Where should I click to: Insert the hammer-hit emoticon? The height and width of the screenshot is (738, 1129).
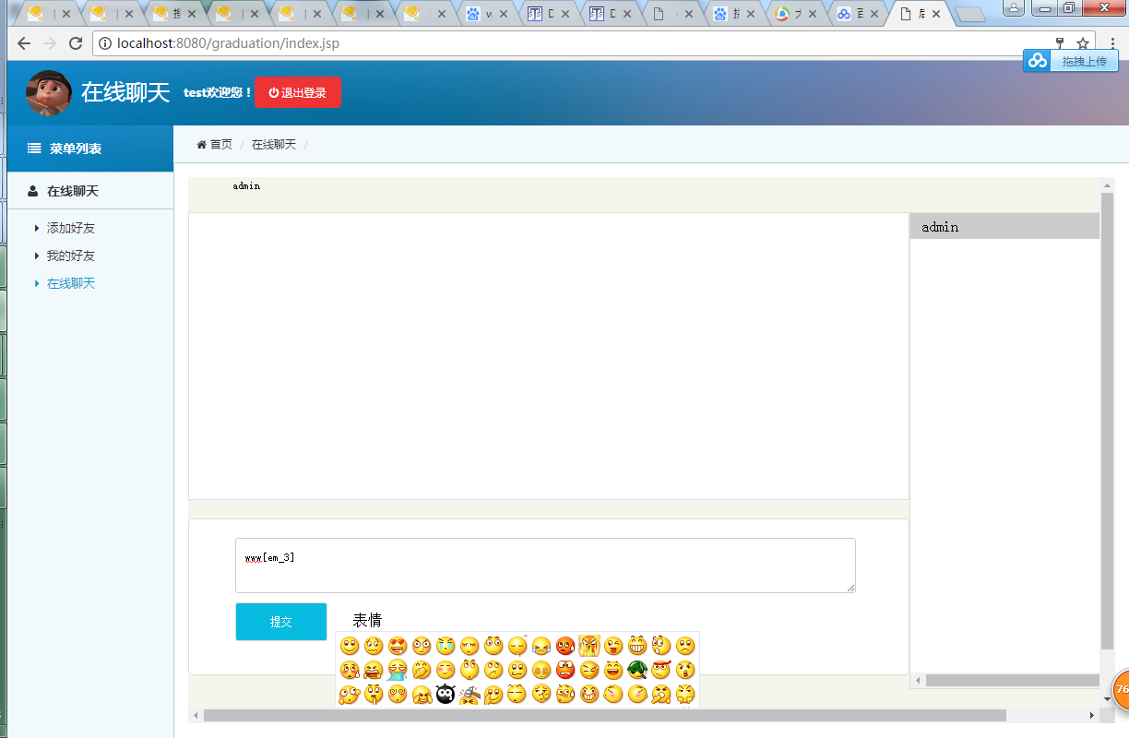tap(469, 694)
